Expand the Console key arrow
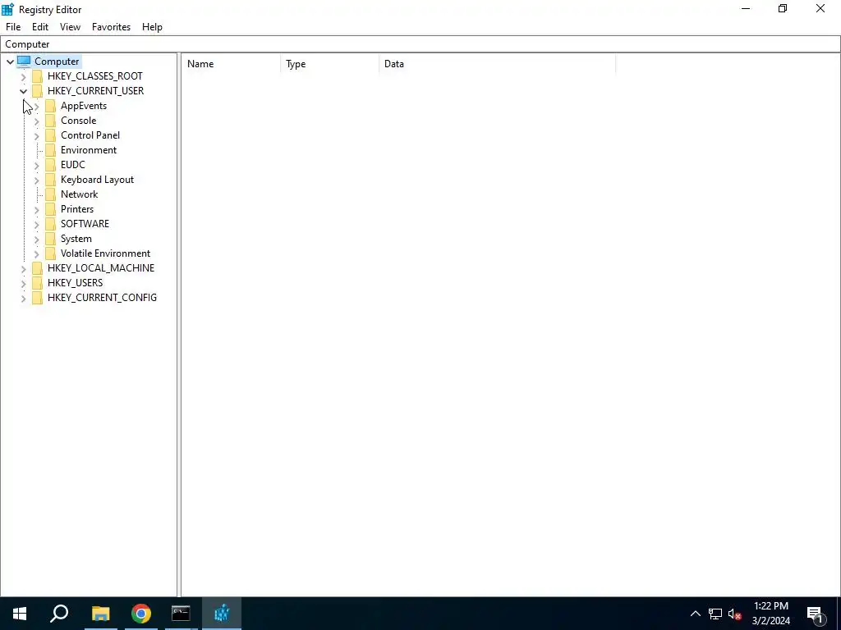 pos(36,121)
